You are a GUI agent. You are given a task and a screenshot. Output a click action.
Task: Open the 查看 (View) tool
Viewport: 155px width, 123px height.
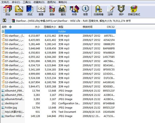point(41,9)
